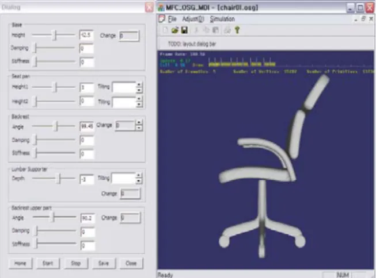Click the chair01 document icon beside File menu

pos(162,19)
